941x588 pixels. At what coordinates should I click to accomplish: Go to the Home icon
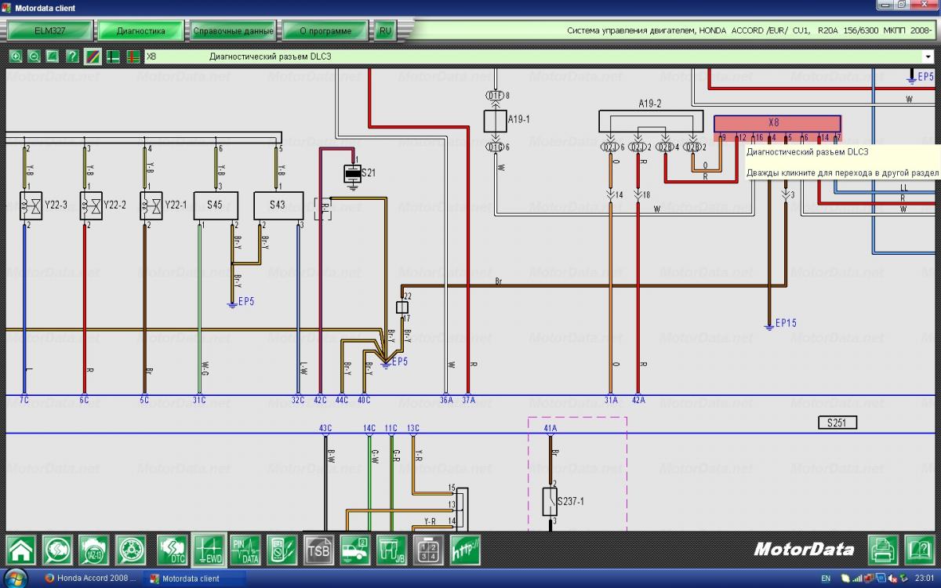22,550
